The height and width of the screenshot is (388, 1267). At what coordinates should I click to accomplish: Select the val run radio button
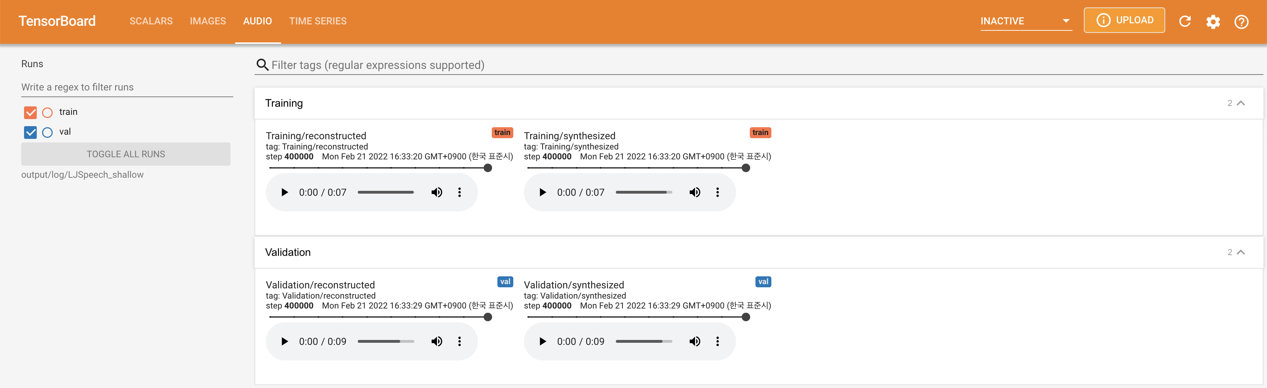pyautogui.click(x=47, y=132)
